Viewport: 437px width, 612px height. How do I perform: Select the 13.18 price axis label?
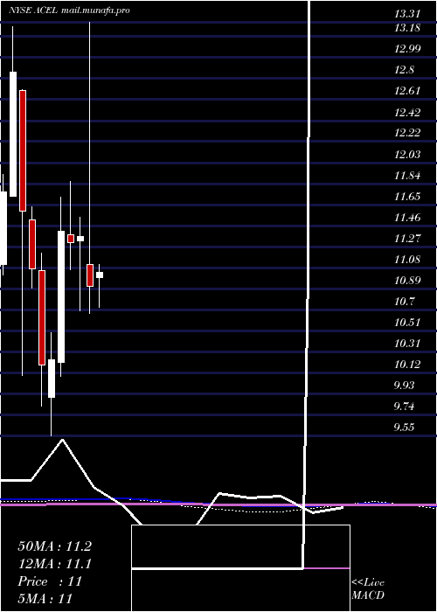(x=407, y=28)
